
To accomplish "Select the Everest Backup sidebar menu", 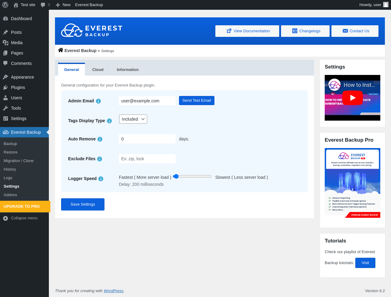I will pos(24,132).
